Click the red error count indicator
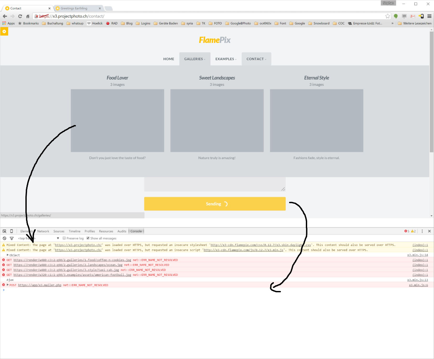Viewport: 434px width, 359px height. click(x=407, y=231)
